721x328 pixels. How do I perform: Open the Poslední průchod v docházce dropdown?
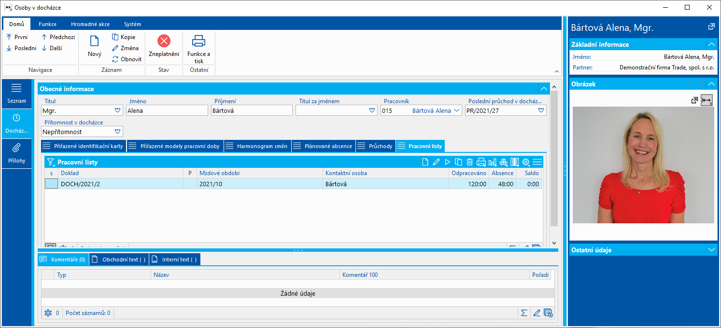541,110
